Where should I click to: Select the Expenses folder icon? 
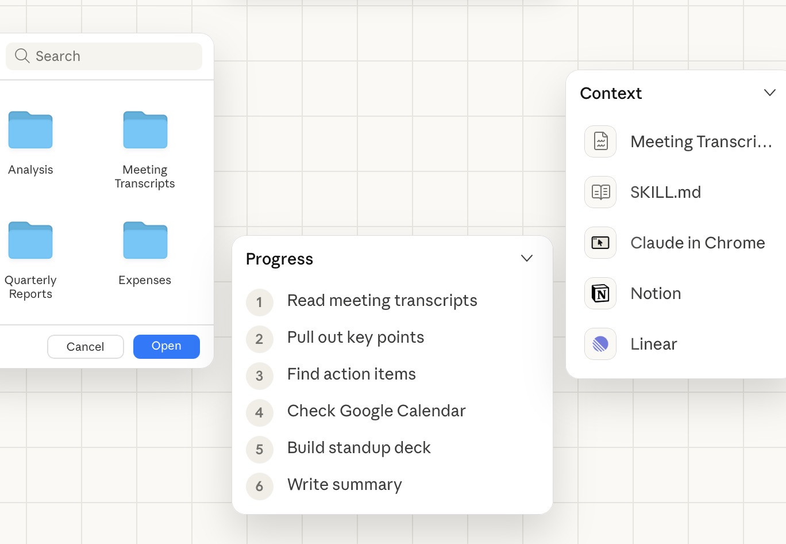point(145,241)
